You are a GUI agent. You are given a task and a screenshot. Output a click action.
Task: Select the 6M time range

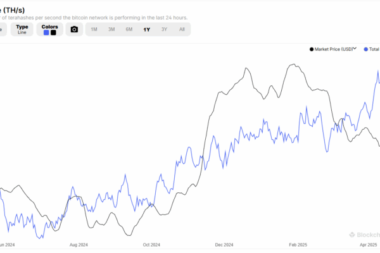pos(129,29)
